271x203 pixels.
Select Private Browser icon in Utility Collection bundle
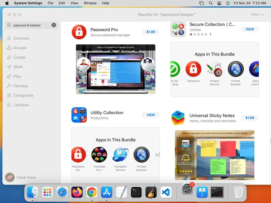click(141, 155)
